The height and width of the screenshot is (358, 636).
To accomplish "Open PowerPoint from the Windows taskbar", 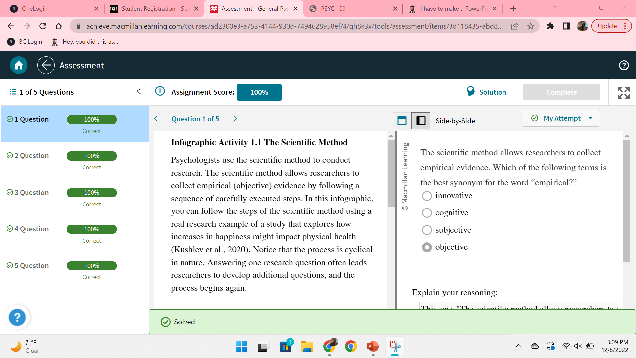I will coord(373,347).
